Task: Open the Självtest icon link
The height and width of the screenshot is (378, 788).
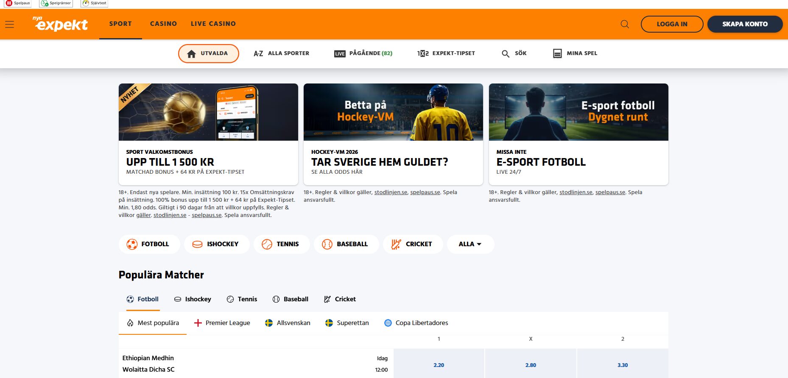Action: [x=94, y=3]
